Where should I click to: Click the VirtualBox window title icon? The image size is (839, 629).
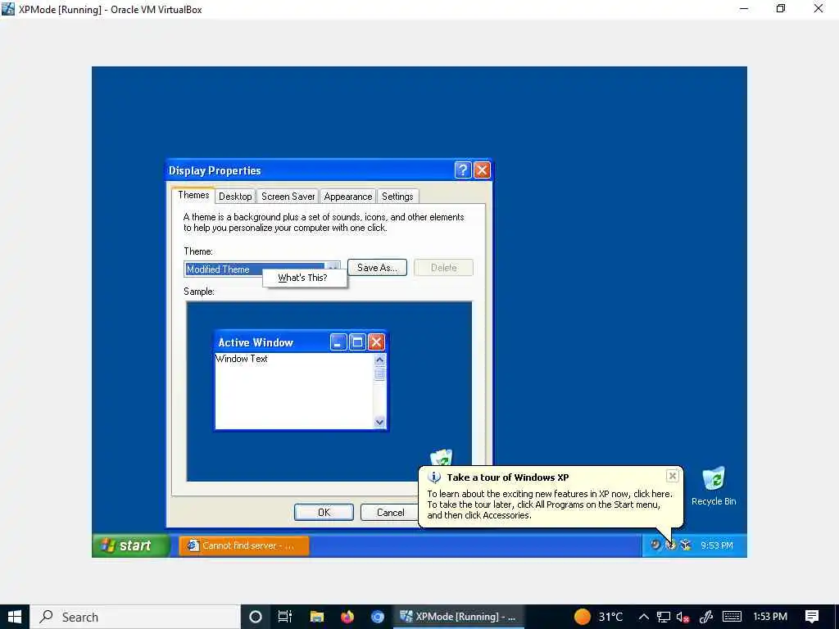tap(8, 9)
